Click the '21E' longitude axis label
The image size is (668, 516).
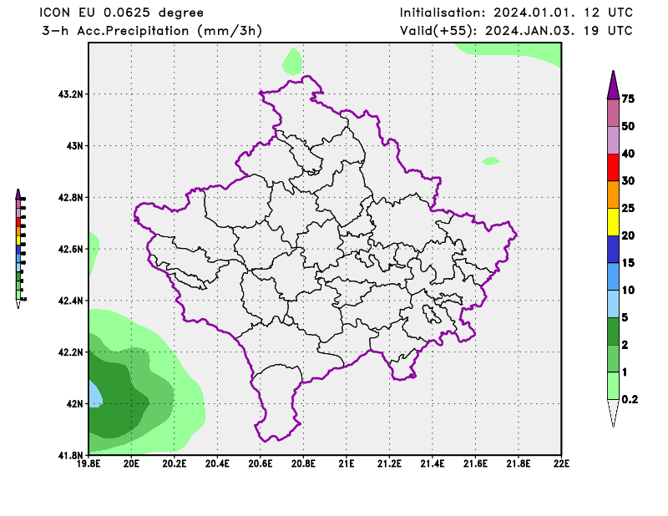tap(347, 463)
